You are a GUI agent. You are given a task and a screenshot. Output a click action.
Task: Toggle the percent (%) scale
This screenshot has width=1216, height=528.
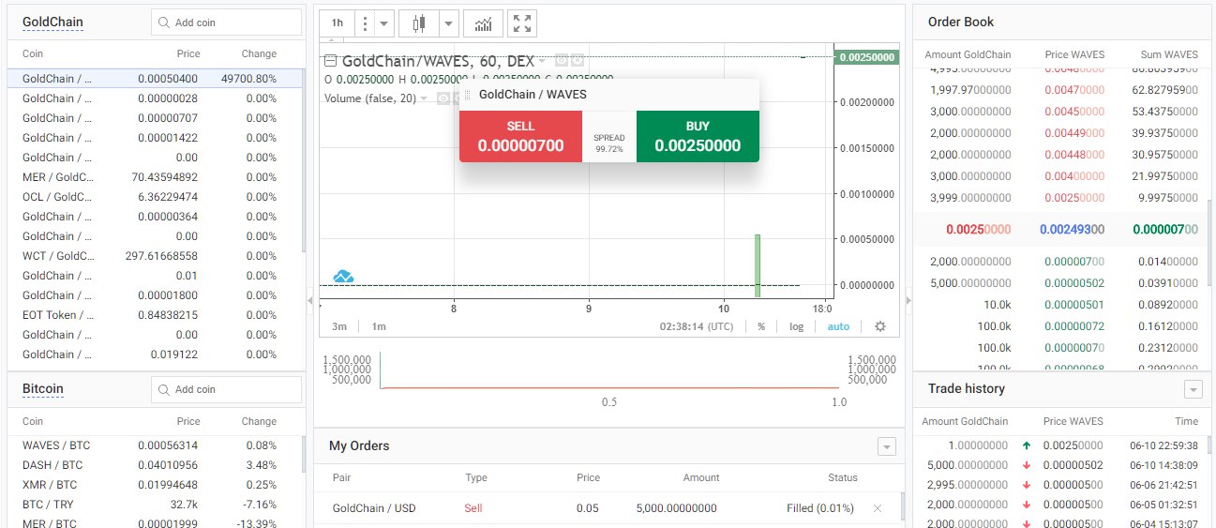pyautogui.click(x=761, y=326)
